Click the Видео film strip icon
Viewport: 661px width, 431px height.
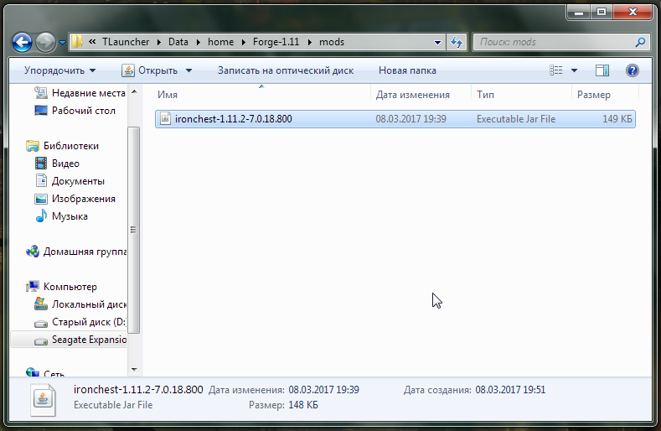tap(41, 164)
